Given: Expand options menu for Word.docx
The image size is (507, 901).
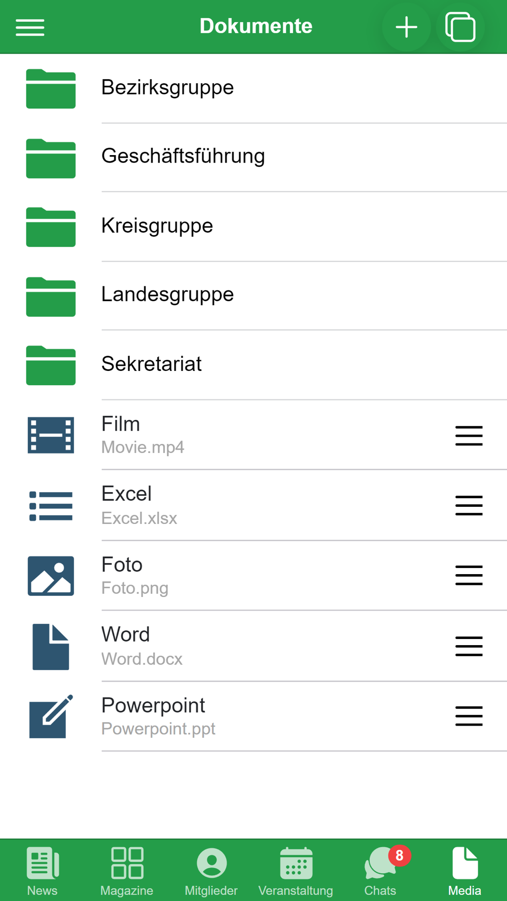Looking at the screenshot, I should pyautogui.click(x=468, y=646).
